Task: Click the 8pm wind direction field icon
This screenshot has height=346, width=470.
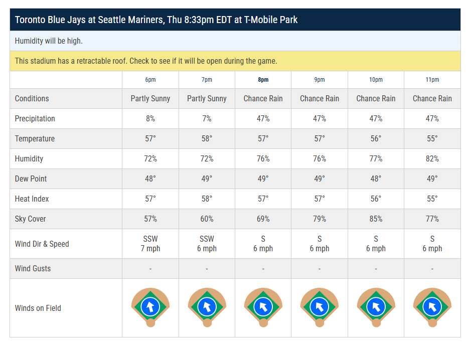Action: pos(263,307)
